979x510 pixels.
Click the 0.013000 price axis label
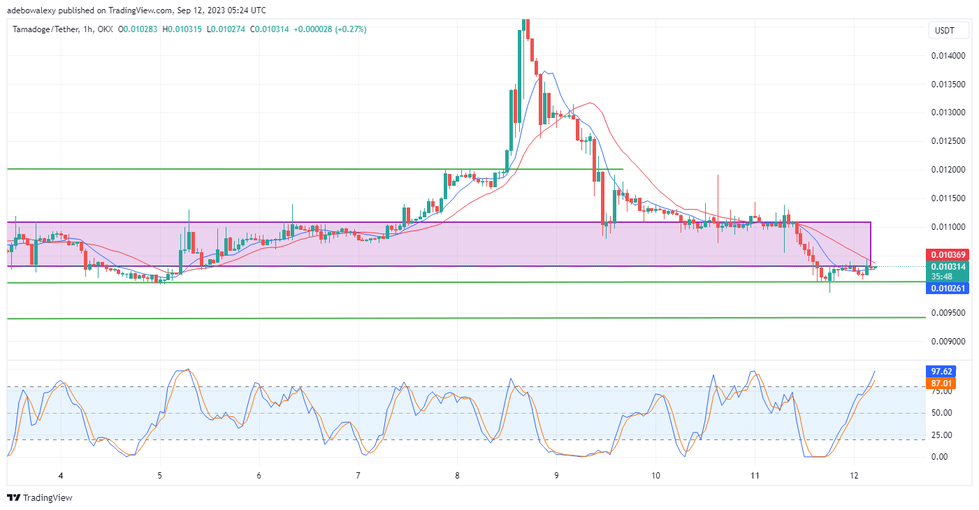click(x=949, y=113)
